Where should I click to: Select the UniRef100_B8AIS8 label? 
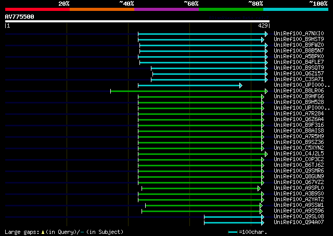click(x=299, y=131)
